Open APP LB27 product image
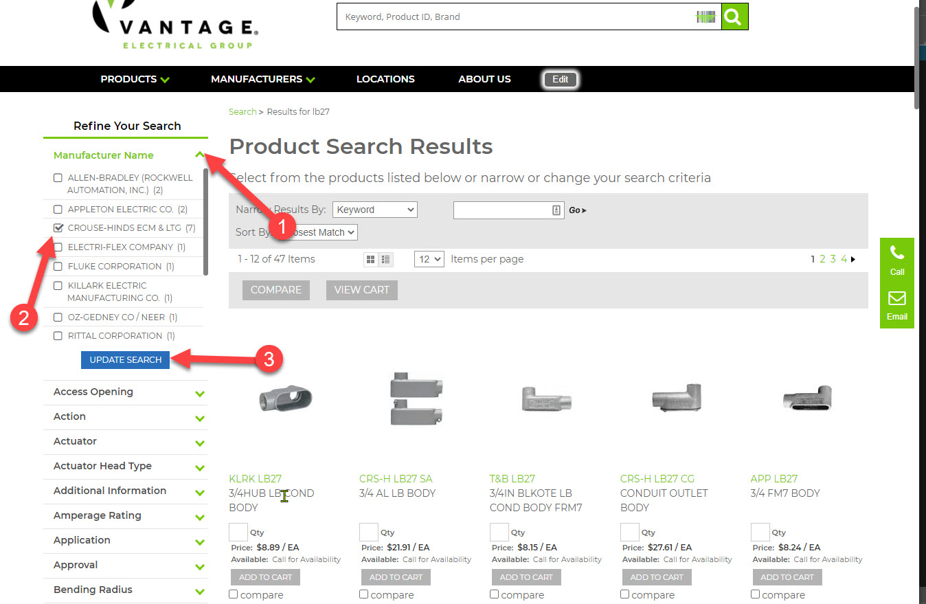The image size is (926, 604). (808, 400)
